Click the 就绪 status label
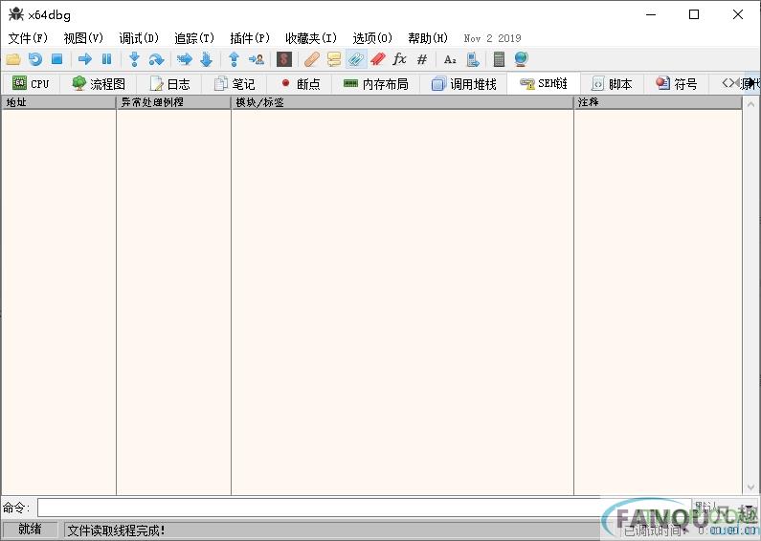Screen dimensions: 761x541 click(x=30, y=530)
